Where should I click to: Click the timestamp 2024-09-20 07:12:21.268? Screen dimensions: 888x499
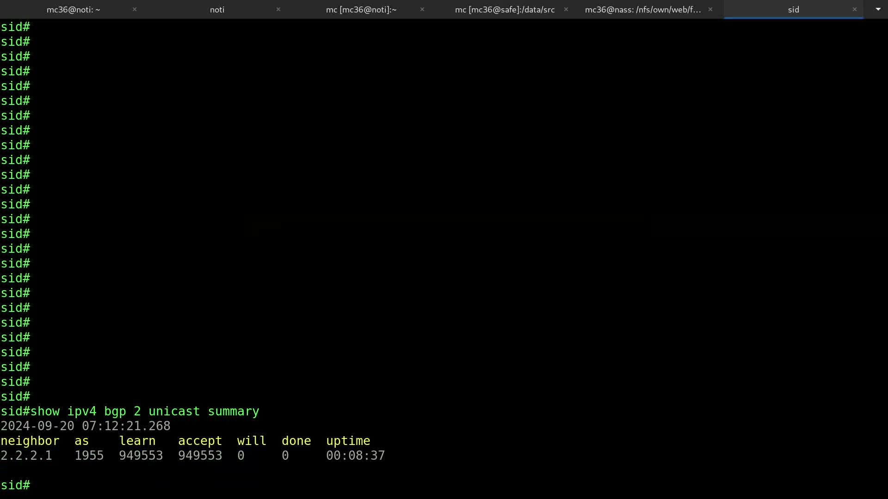coord(86,426)
